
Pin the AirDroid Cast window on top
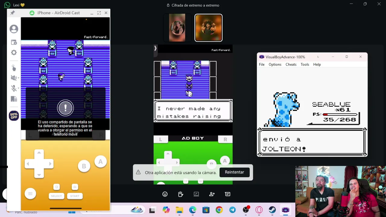pyautogui.click(x=12, y=13)
